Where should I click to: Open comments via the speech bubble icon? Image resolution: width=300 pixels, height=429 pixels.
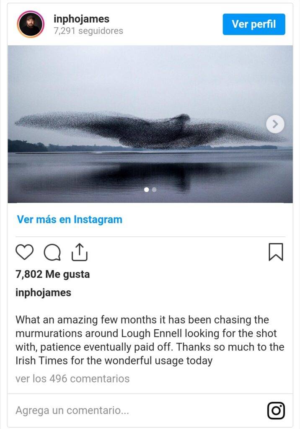(52, 252)
